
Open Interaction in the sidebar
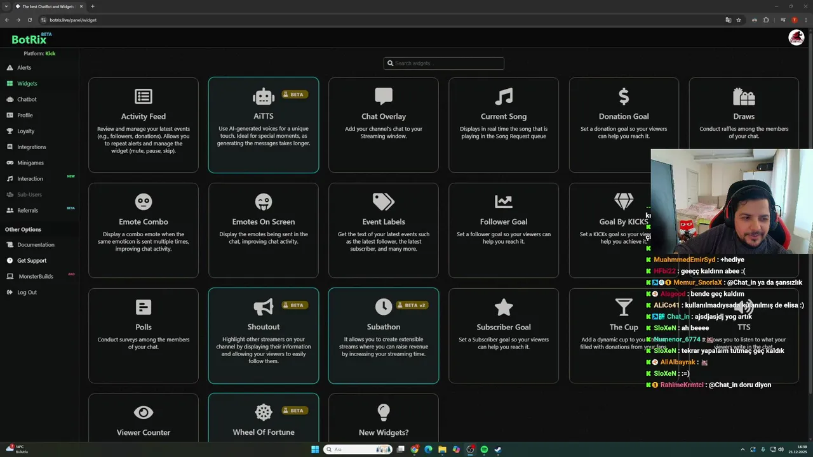pyautogui.click(x=30, y=179)
